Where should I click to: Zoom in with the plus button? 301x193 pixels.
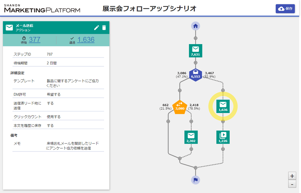point(292,176)
